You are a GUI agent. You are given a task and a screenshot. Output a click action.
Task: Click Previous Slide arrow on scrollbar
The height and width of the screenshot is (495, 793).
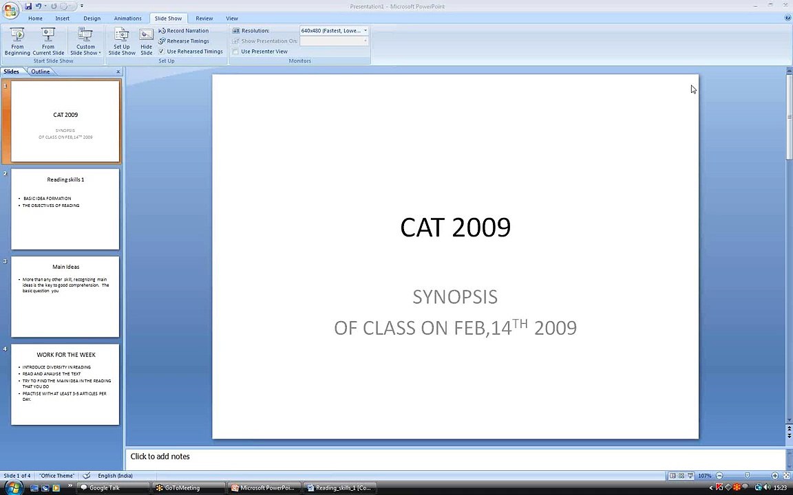click(x=789, y=429)
